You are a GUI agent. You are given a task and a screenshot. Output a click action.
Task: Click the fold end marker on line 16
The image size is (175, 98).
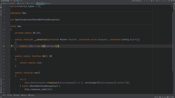point(10,50)
